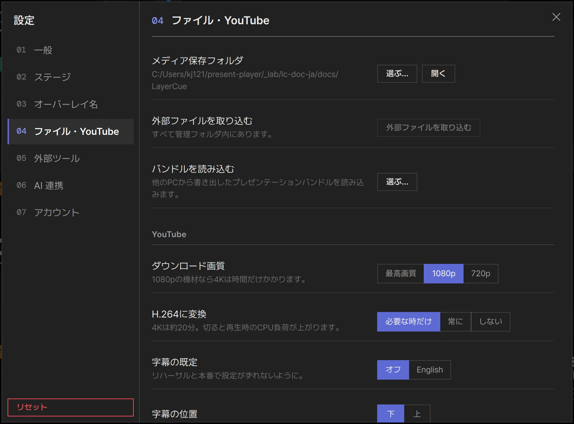
Task: Click the メディア保存フォルダ label
Action: coord(198,61)
